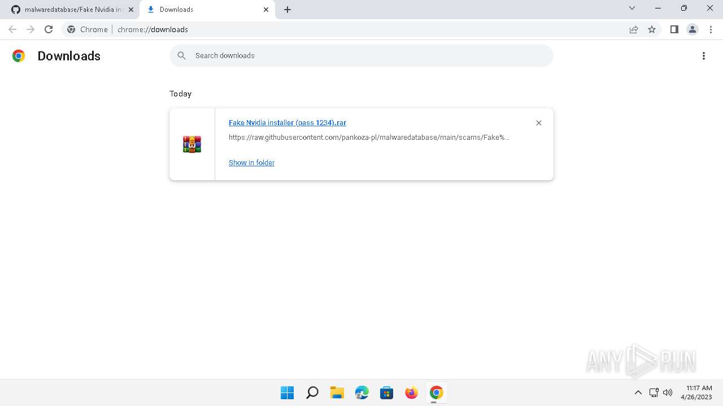Open Fake Nvidia installer (pass 1234).rar
723x406 pixels.
coord(288,122)
